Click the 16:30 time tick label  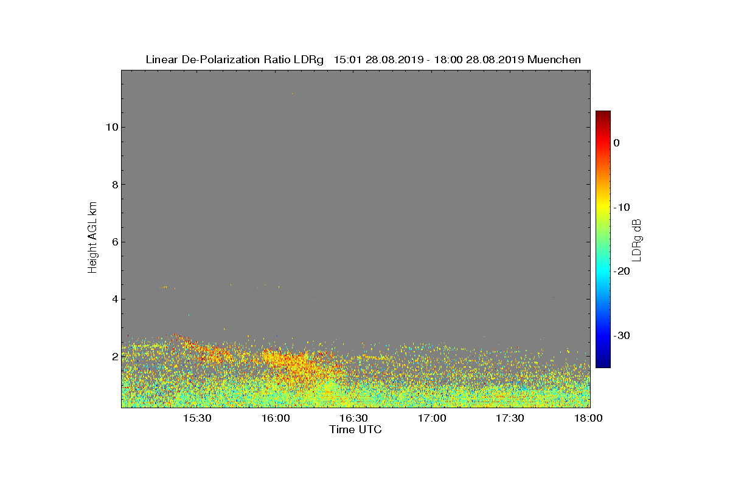tap(353, 418)
